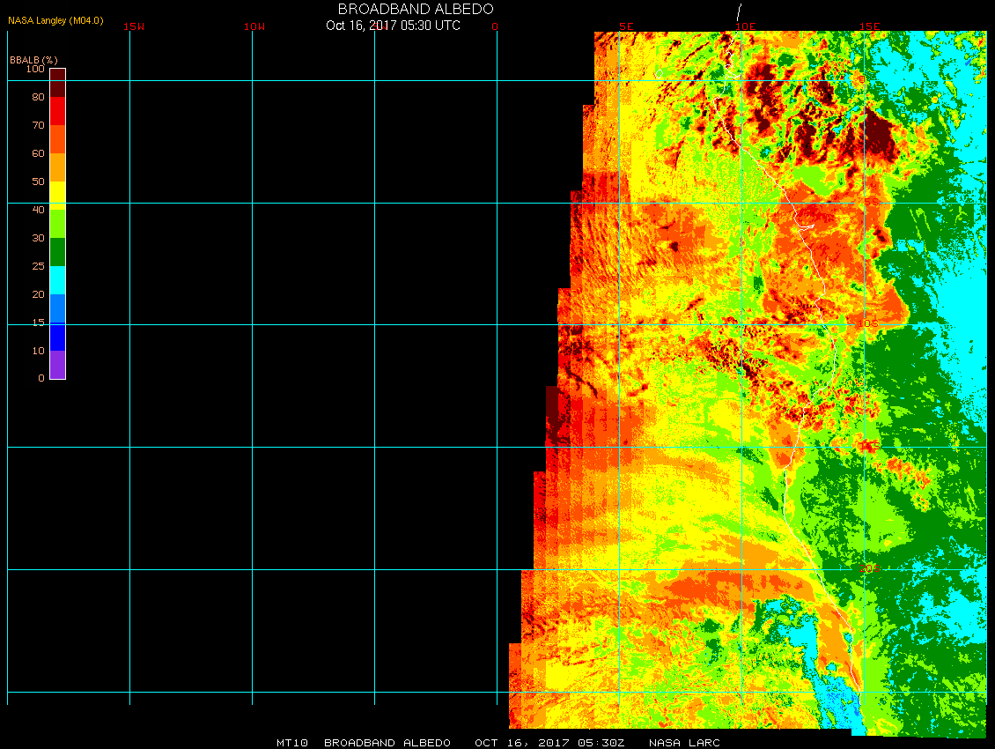Select the cyan 20–25% legend swatch
This screenshot has height=749, width=995.
[57, 279]
